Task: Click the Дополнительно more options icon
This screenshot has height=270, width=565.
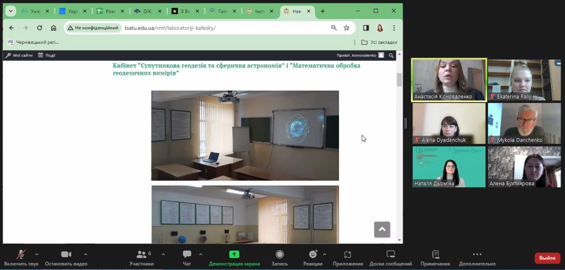Action: (x=477, y=255)
